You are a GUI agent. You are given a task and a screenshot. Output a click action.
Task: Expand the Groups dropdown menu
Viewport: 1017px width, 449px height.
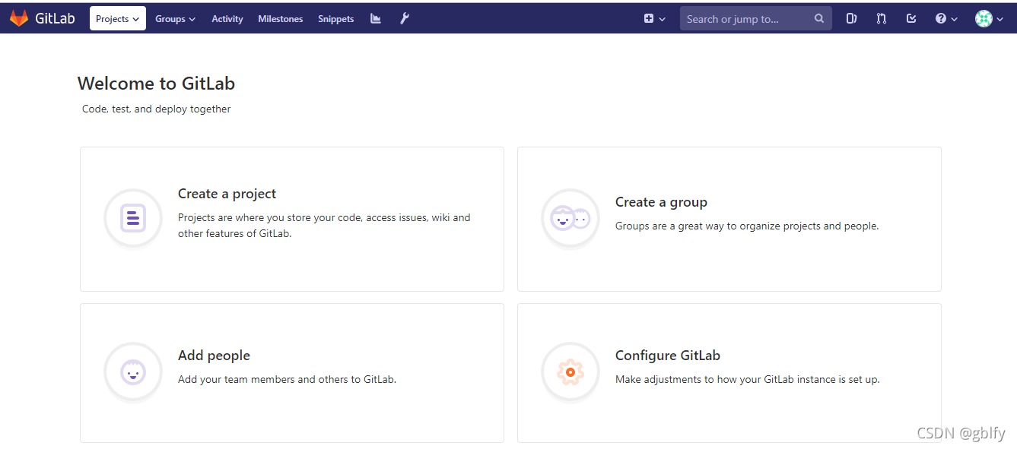coord(175,19)
